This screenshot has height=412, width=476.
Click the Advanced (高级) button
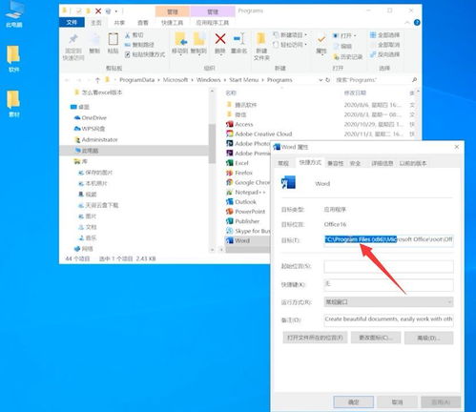click(x=428, y=338)
